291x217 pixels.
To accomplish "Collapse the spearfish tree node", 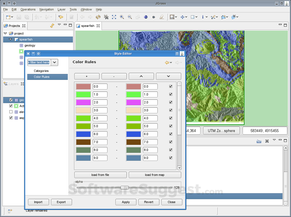I will point(11,39).
